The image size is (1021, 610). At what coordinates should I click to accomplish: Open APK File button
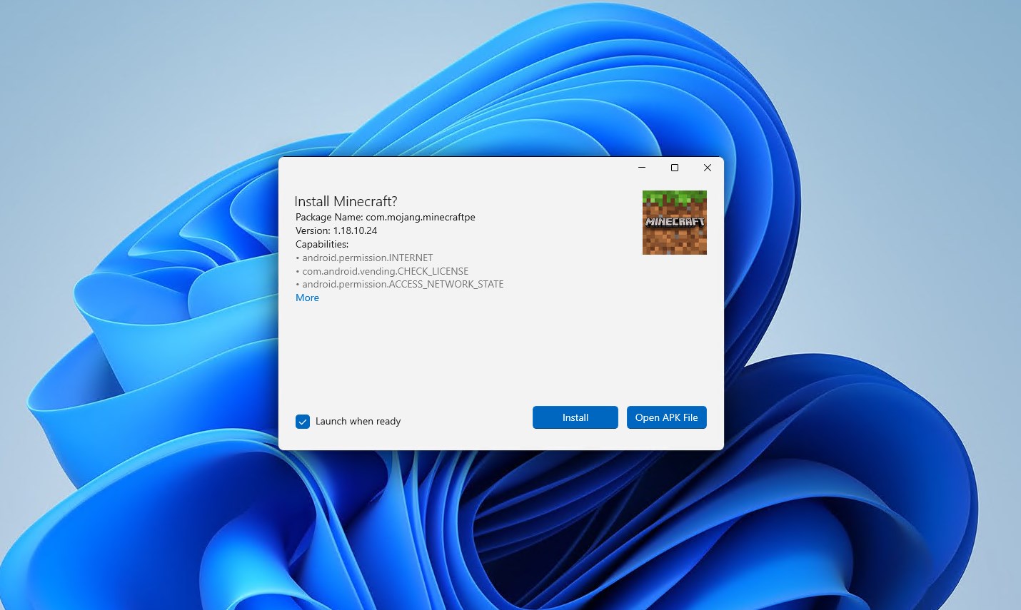[x=666, y=417]
